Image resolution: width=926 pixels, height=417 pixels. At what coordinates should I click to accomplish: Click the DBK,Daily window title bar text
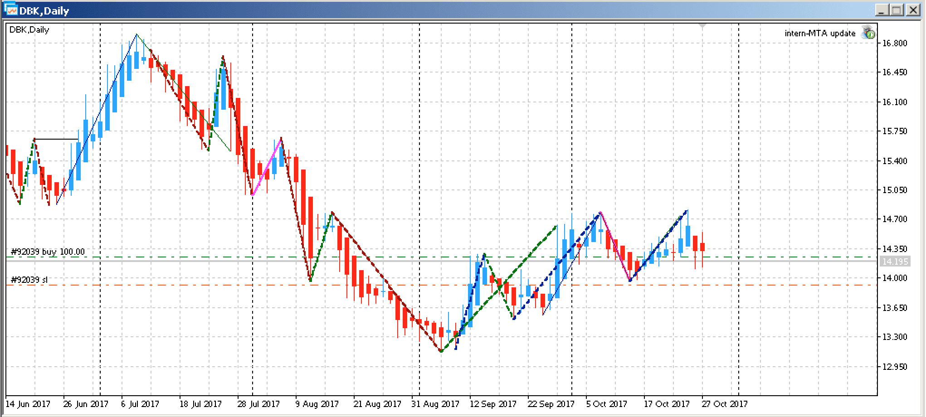coord(44,10)
